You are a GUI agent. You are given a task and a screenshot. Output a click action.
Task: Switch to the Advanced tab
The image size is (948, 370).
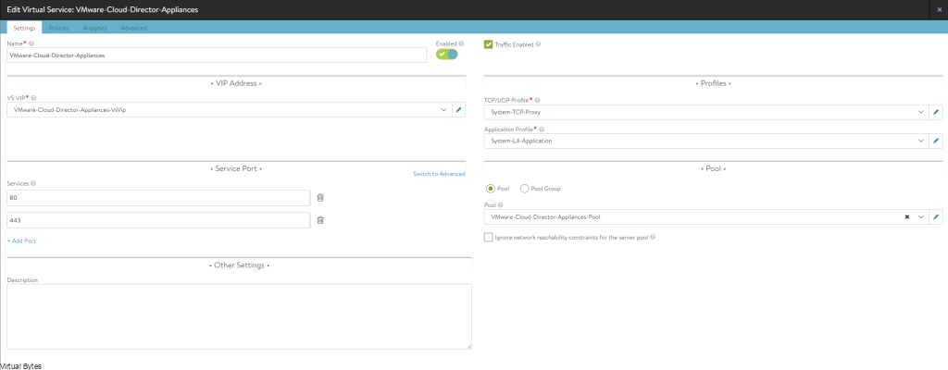tap(133, 28)
